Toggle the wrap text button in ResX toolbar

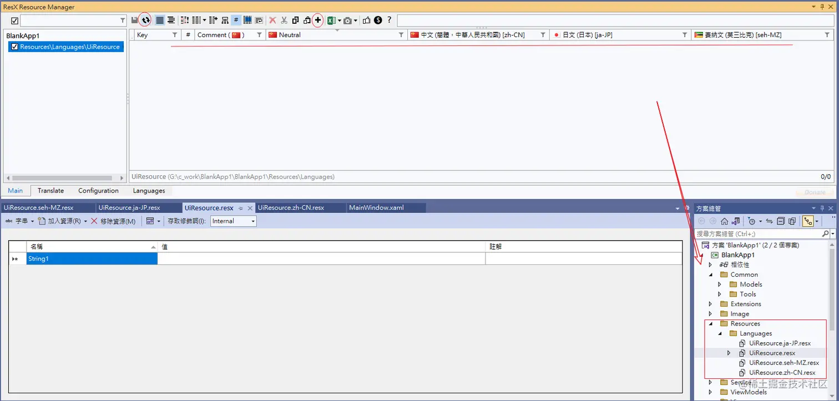pyautogui.click(x=259, y=20)
